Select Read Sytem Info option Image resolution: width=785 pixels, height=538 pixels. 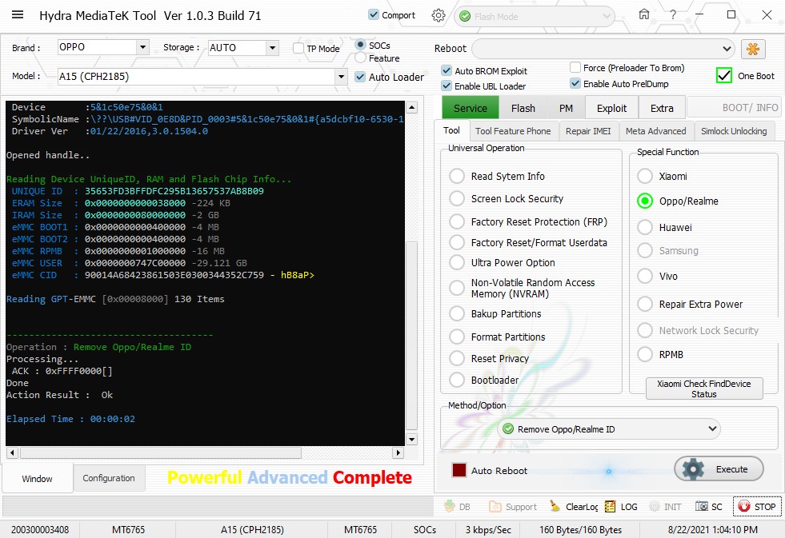457,176
